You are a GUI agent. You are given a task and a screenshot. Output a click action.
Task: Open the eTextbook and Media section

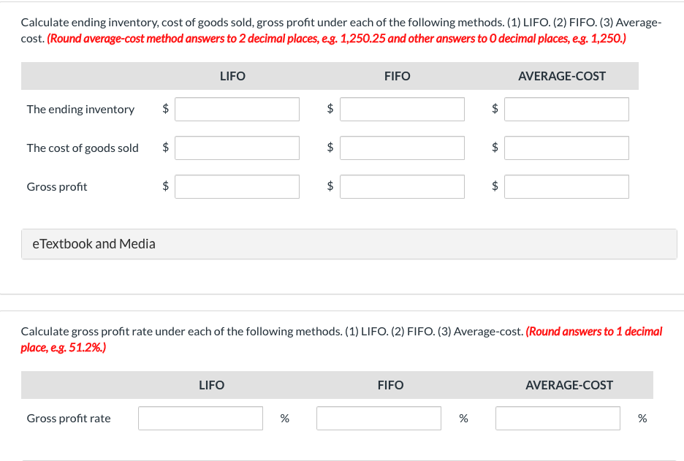pos(349,244)
